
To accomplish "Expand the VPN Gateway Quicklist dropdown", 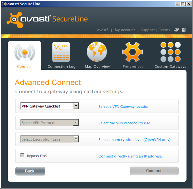I will tap(50, 106).
